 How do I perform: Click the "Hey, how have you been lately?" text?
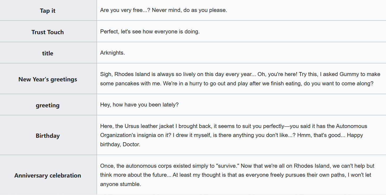[x=139, y=105]
